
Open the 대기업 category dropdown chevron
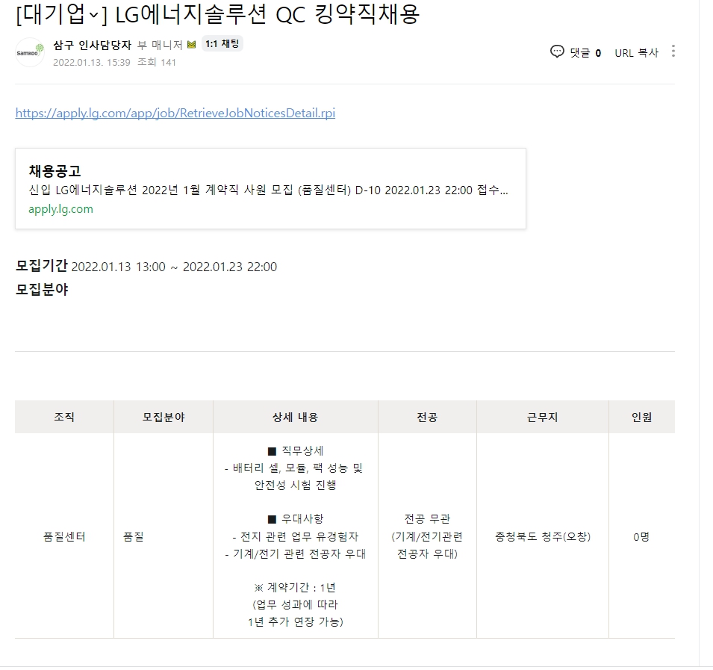[x=93, y=16]
